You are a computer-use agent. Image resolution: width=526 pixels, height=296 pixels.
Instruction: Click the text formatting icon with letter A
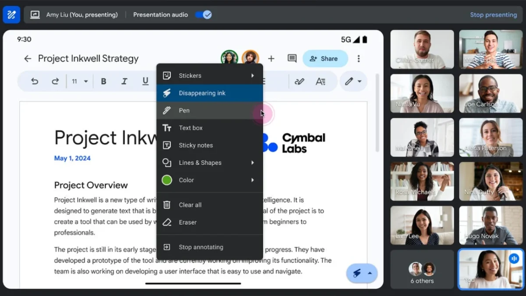(x=320, y=81)
